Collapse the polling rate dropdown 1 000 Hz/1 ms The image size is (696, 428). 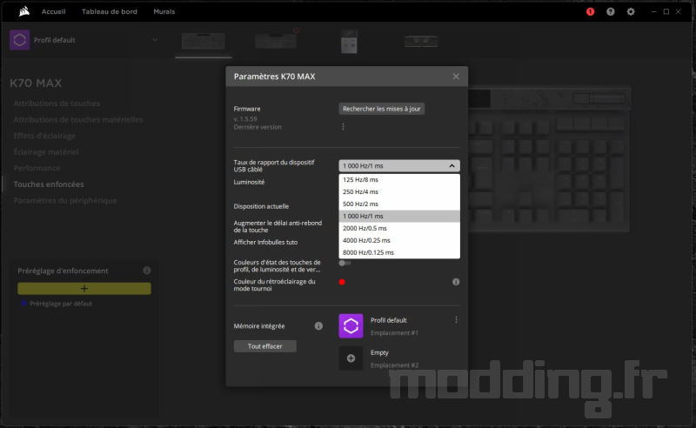click(x=399, y=165)
